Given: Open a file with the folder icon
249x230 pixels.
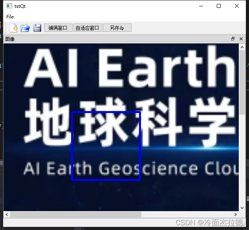Looking at the screenshot, I should [25, 28].
